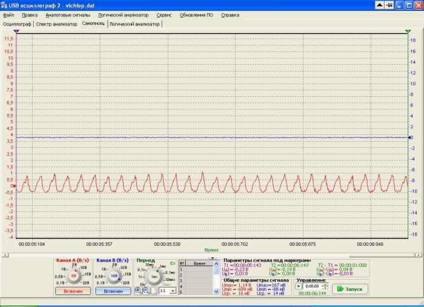The width and height of the screenshot is (424, 307).
Task: Expand the small black arrow above marker table
Action: pos(213,258)
